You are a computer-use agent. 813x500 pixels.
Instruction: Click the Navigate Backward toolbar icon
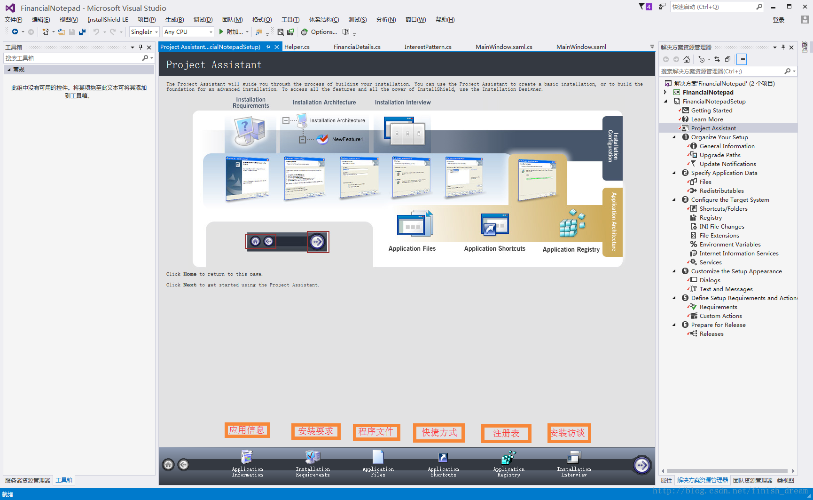coord(15,32)
